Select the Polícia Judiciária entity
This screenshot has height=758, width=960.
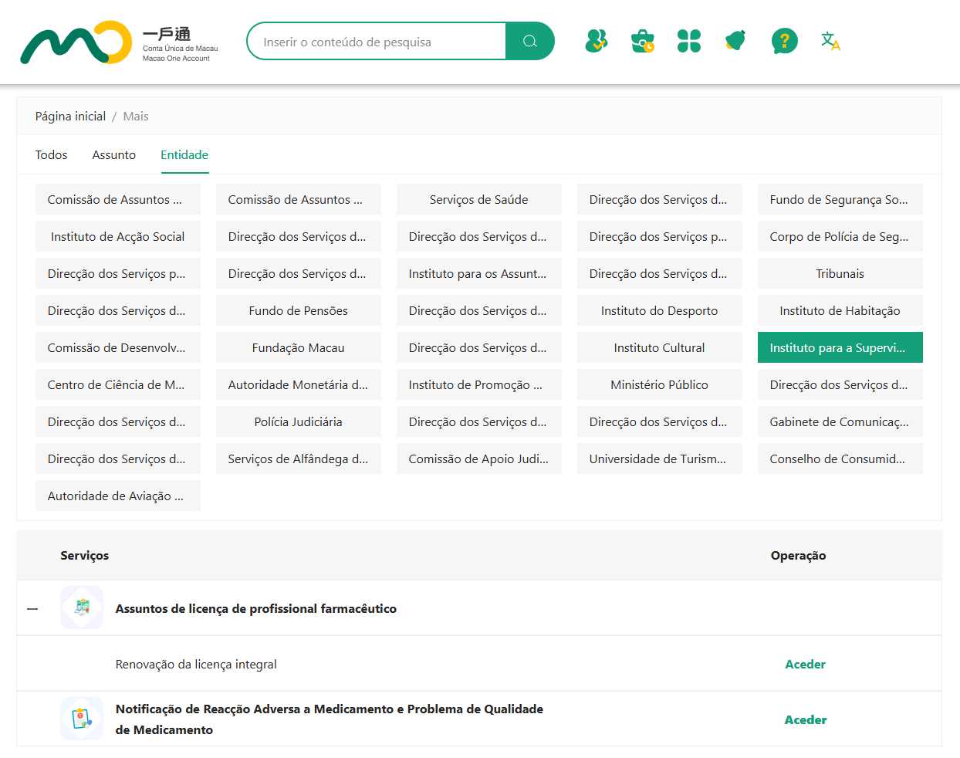pyautogui.click(x=298, y=422)
